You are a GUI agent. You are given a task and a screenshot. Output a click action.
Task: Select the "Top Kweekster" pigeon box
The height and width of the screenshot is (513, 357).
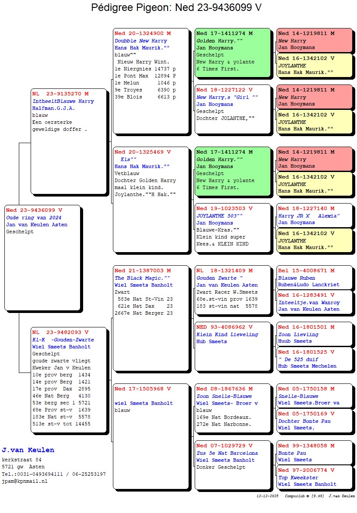314,477
